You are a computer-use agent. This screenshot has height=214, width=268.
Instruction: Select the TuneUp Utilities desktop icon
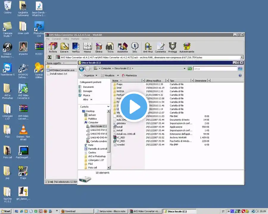tap(39, 71)
